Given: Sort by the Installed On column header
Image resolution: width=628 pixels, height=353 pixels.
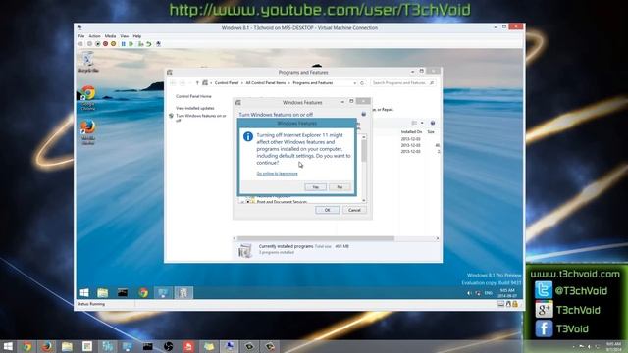Looking at the screenshot, I should (411, 131).
